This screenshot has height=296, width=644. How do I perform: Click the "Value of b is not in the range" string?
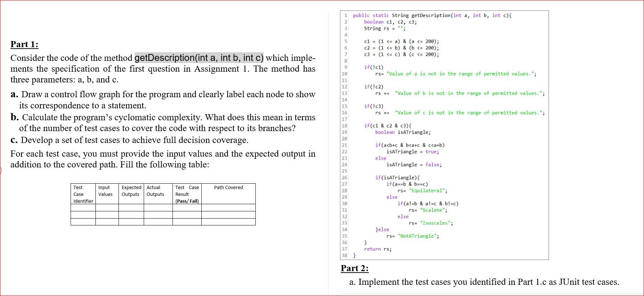click(468, 93)
